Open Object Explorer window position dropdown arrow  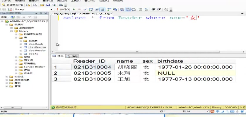pos(36,13)
